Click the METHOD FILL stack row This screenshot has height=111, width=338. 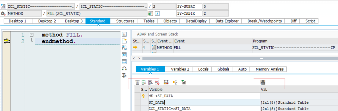(235, 48)
